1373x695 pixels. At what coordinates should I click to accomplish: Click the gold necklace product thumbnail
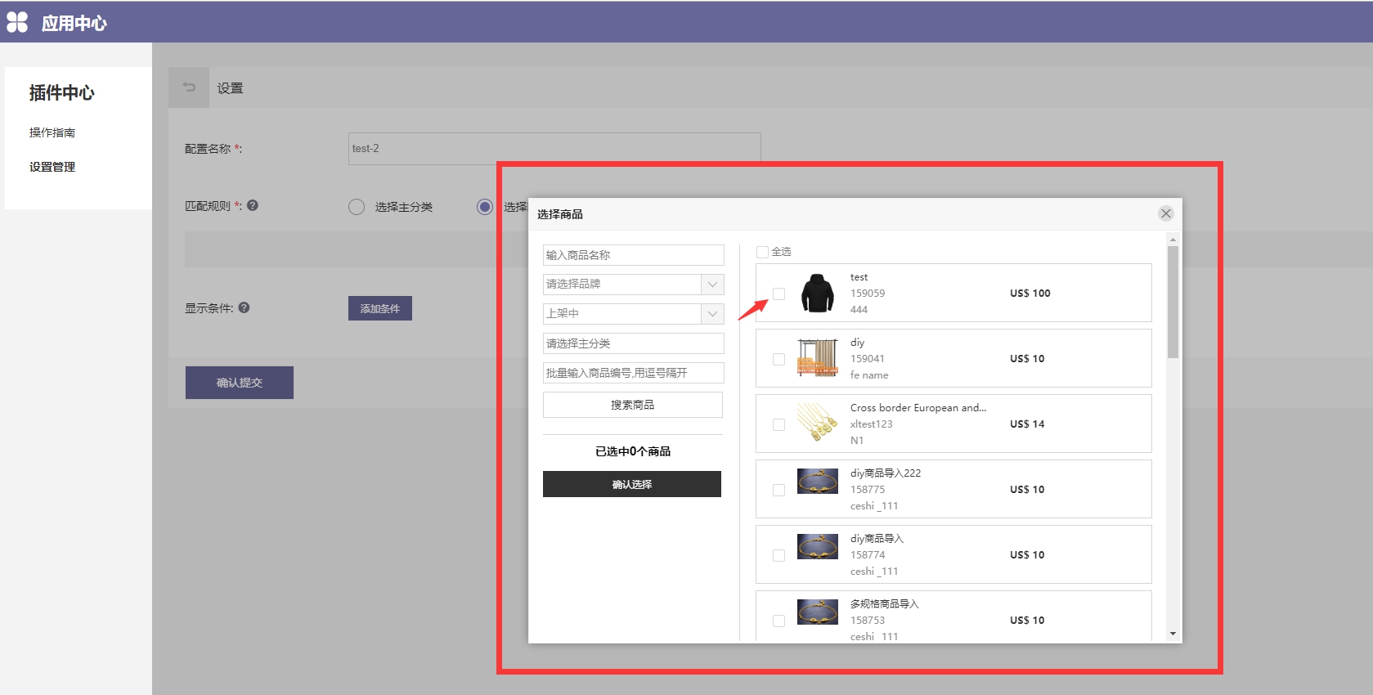tap(817, 423)
